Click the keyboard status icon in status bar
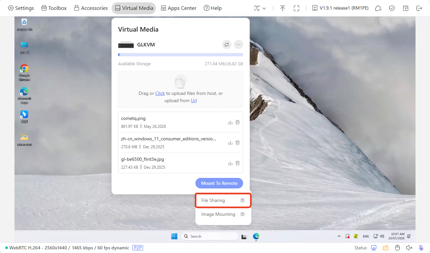 [386, 248]
